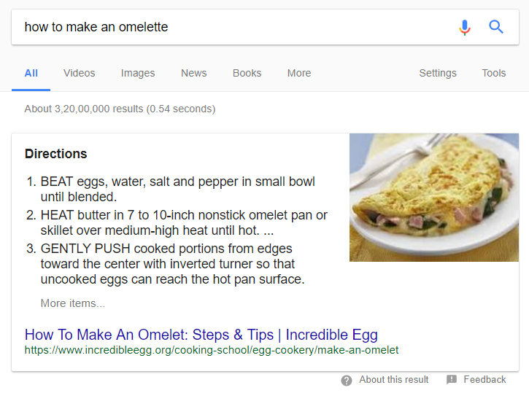This screenshot has height=393, width=529.
Task: Select the All results tab
Action: pos(31,73)
